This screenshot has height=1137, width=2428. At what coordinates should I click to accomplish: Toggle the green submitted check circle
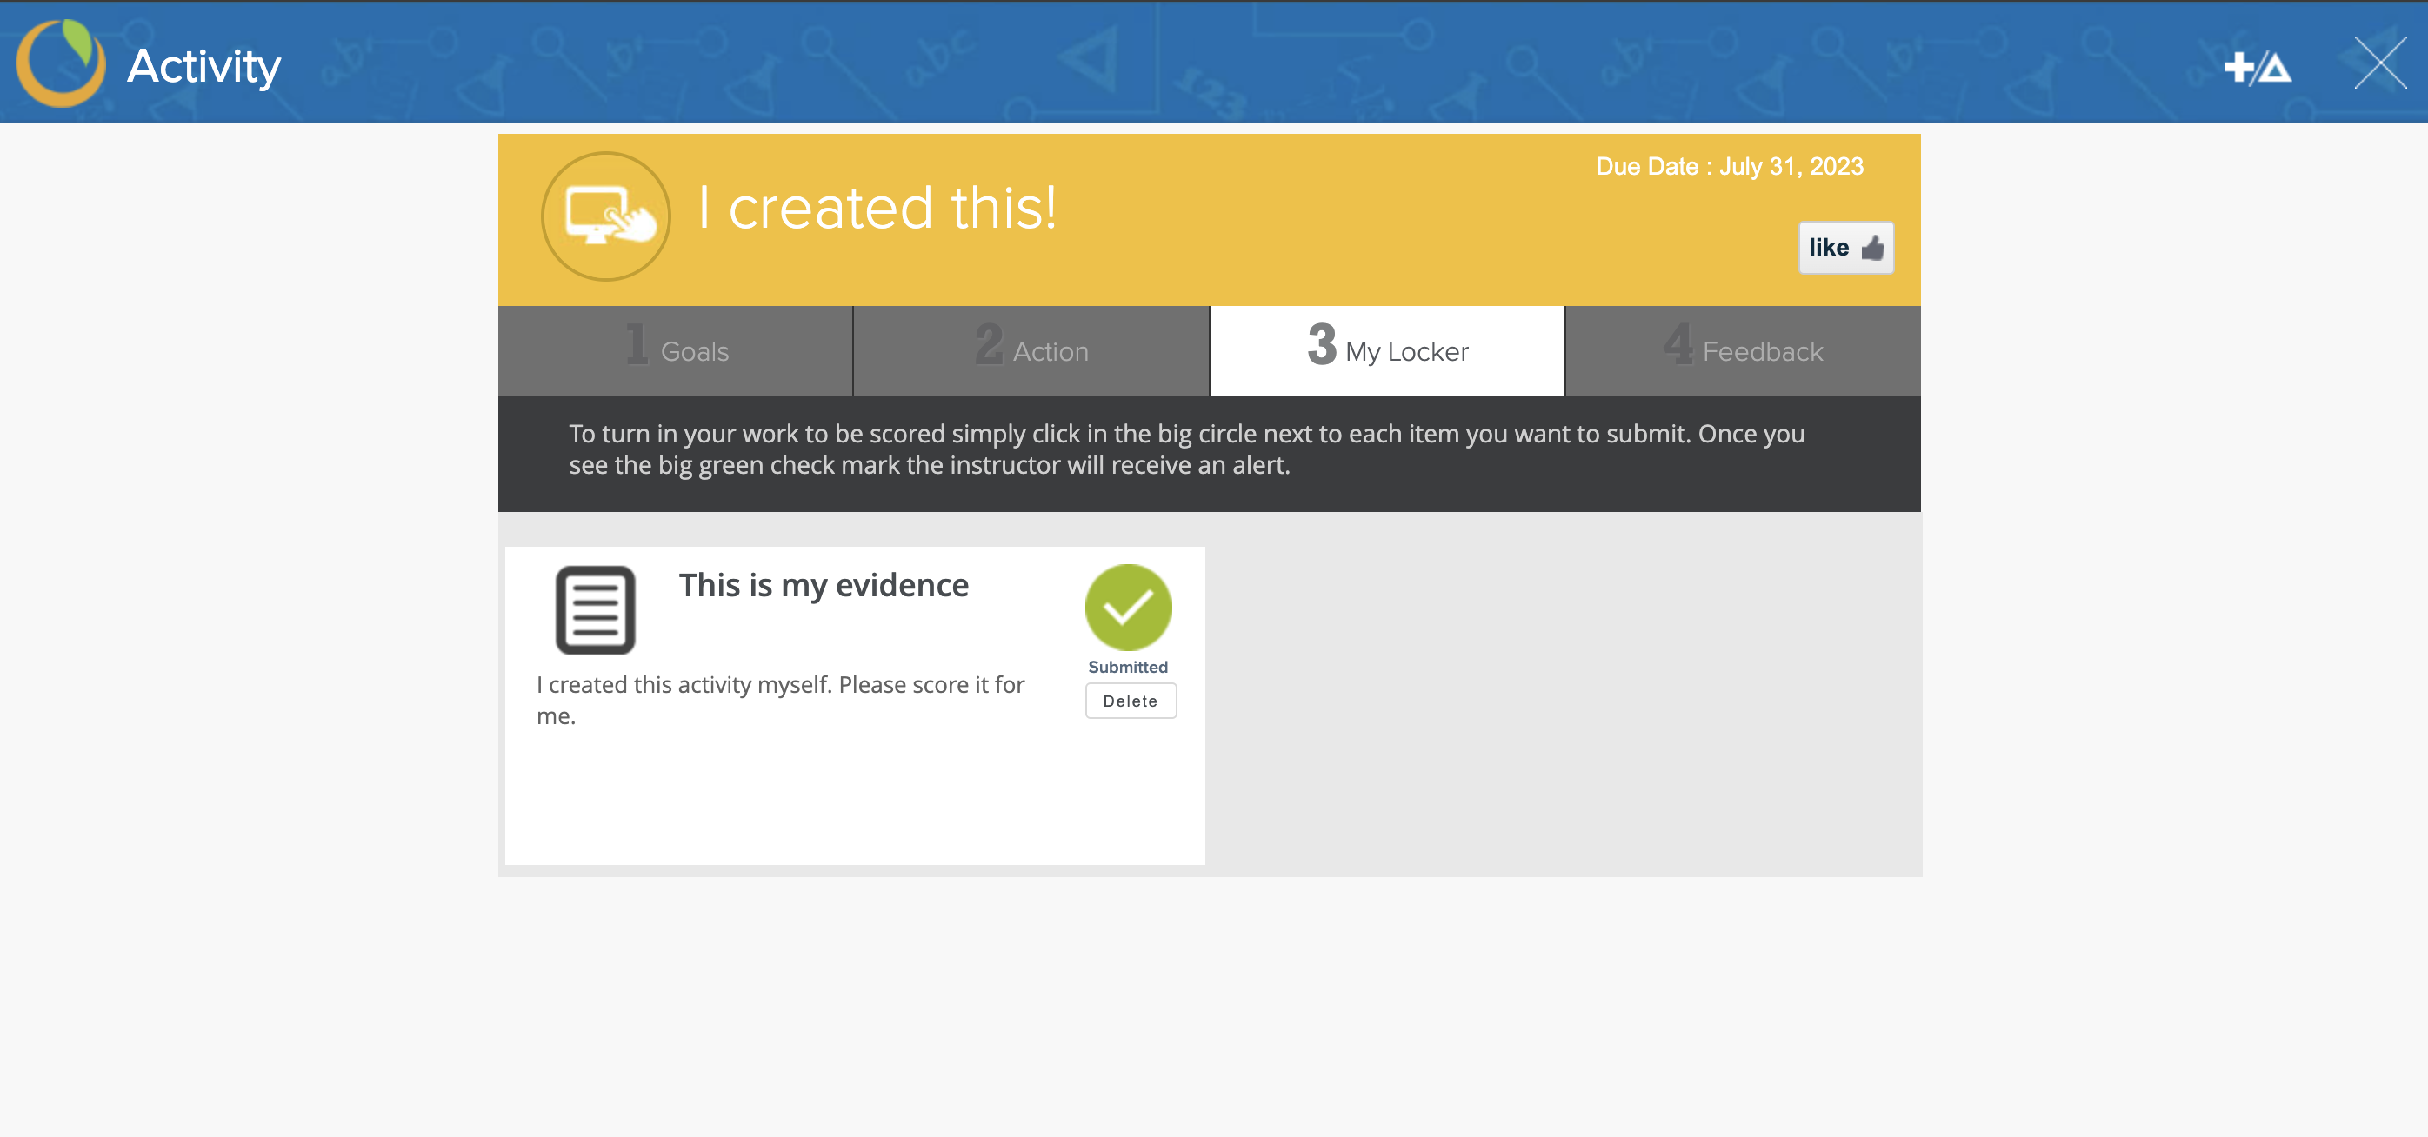[1127, 608]
